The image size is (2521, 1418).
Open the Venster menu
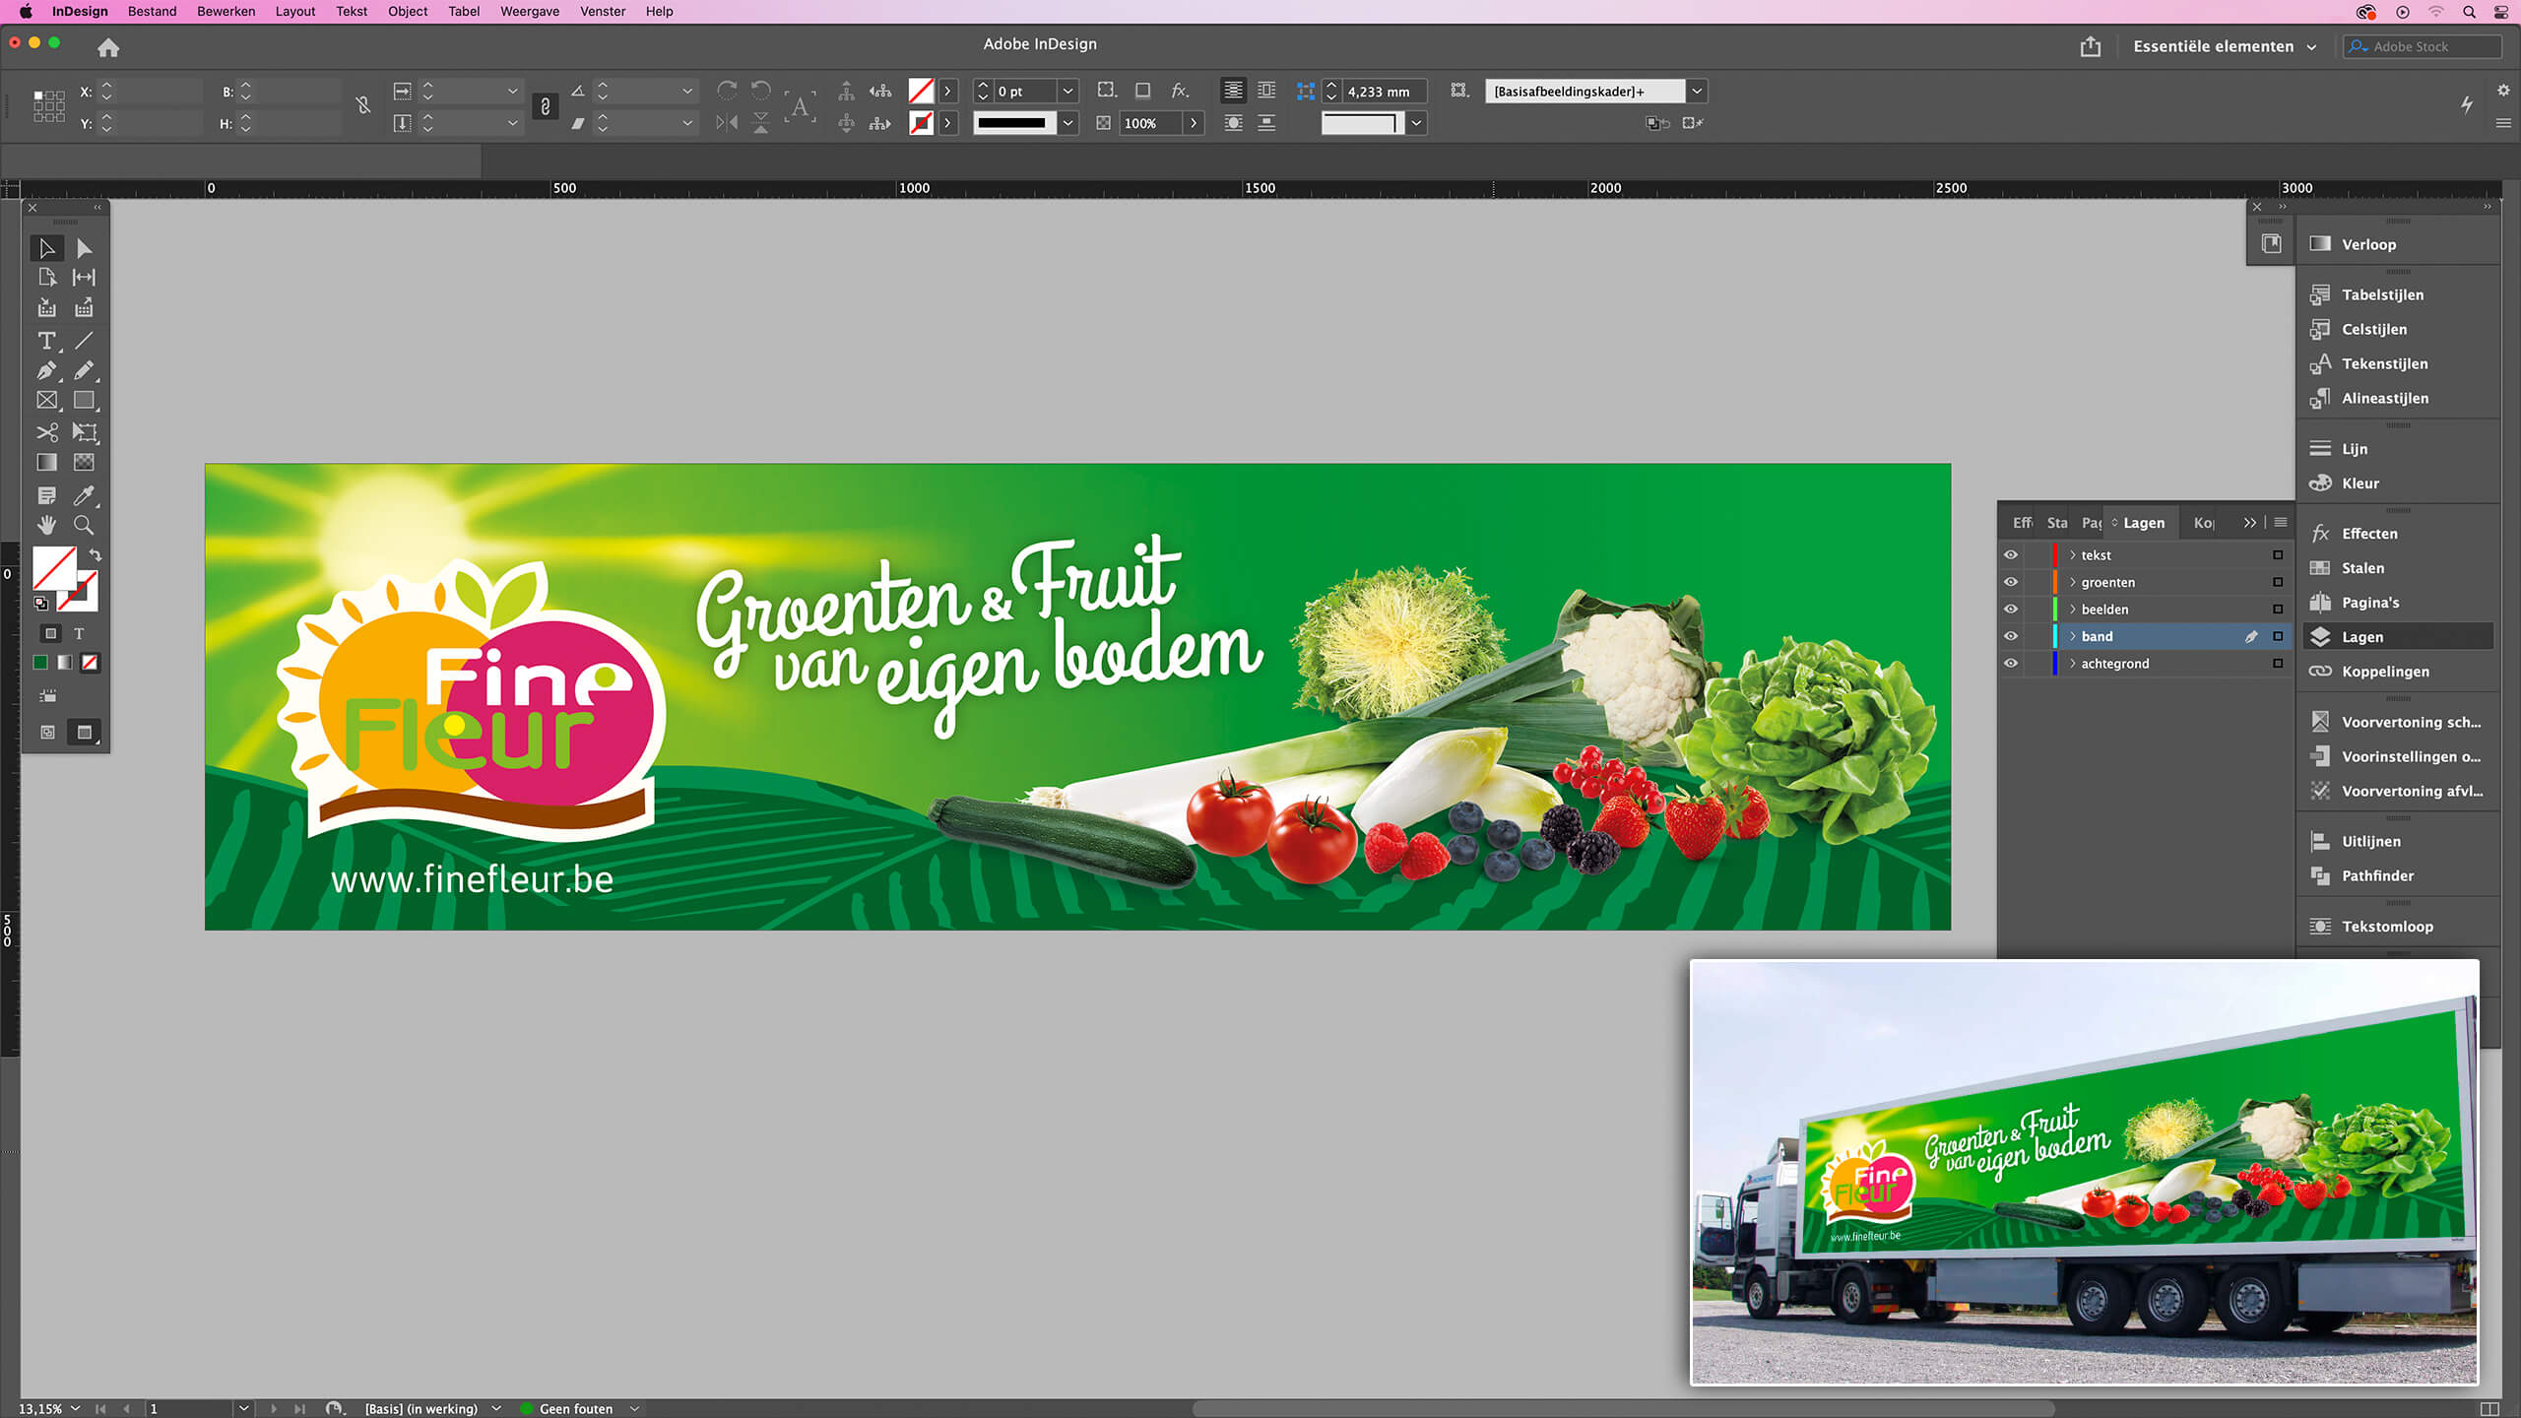coord(602,12)
